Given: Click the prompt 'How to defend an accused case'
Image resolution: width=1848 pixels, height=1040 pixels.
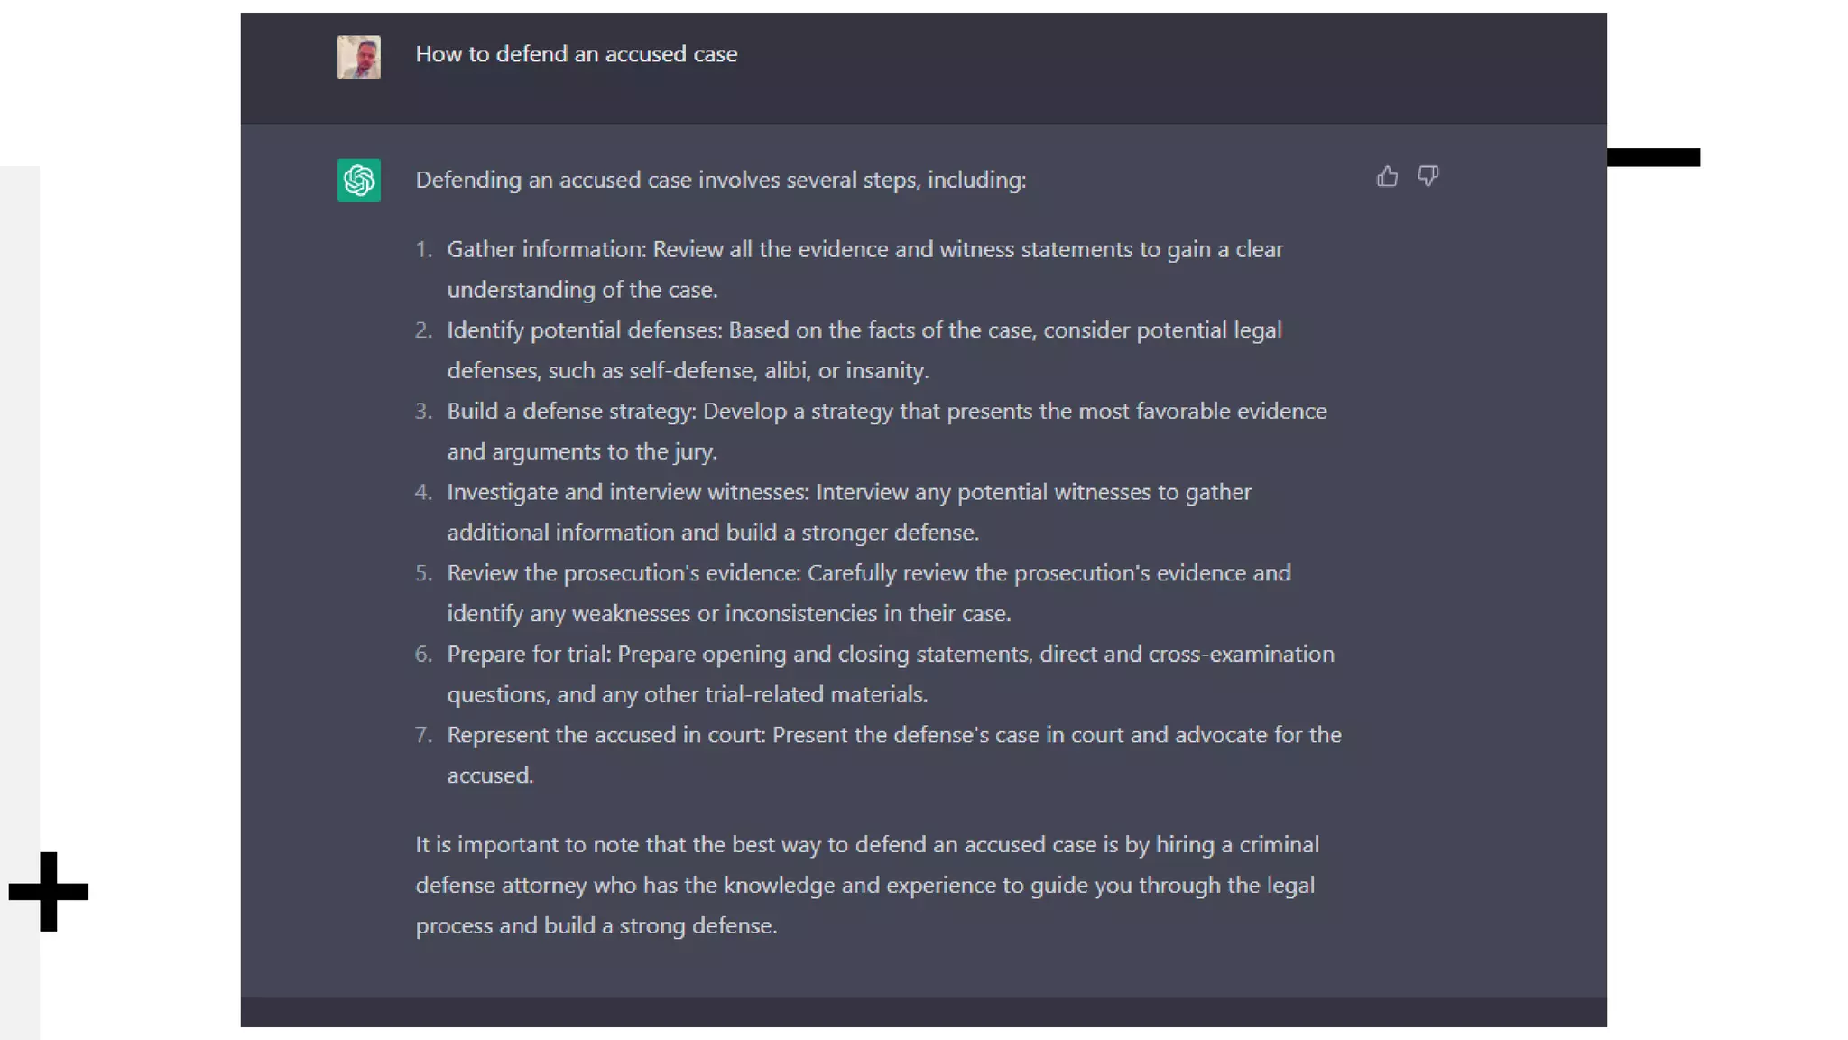Looking at the screenshot, I should pos(576,54).
